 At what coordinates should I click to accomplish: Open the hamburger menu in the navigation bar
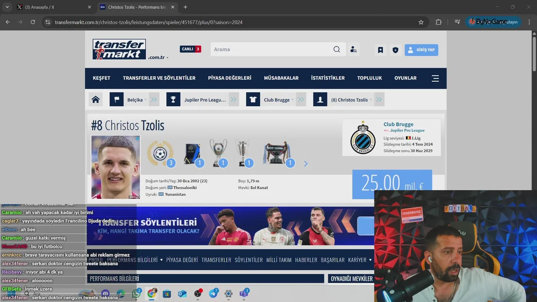click(x=435, y=78)
